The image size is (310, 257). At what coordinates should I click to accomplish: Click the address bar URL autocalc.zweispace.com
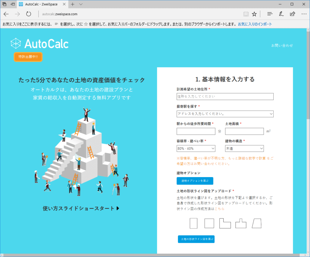coord(60,14)
